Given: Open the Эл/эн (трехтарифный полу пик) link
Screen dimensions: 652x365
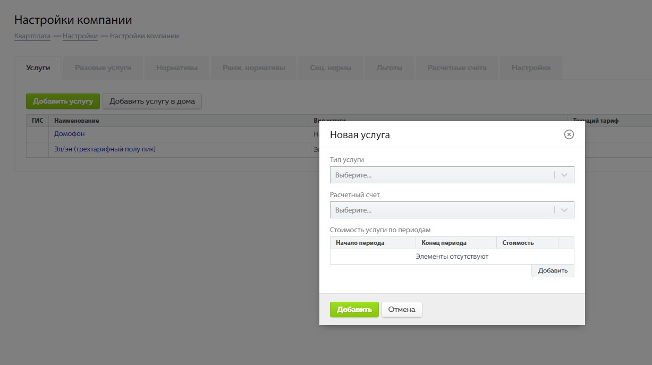Looking at the screenshot, I should 105,149.
